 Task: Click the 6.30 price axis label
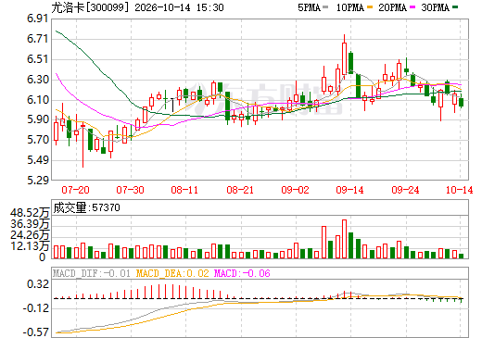38,80
